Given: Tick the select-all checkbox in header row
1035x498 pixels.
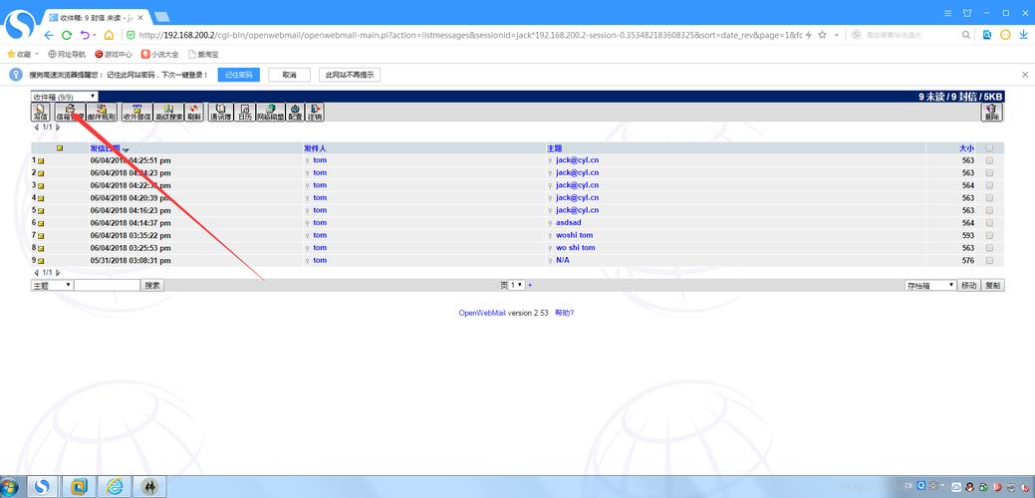Looking at the screenshot, I should tap(989, 148).
